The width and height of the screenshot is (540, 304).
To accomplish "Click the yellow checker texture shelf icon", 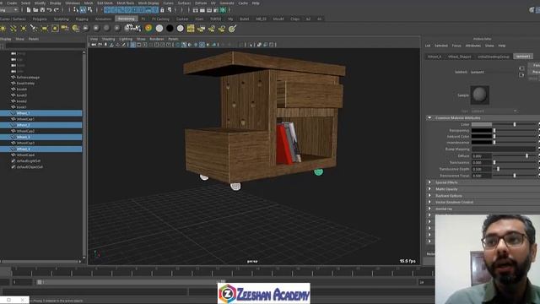I will click(191, 28).
